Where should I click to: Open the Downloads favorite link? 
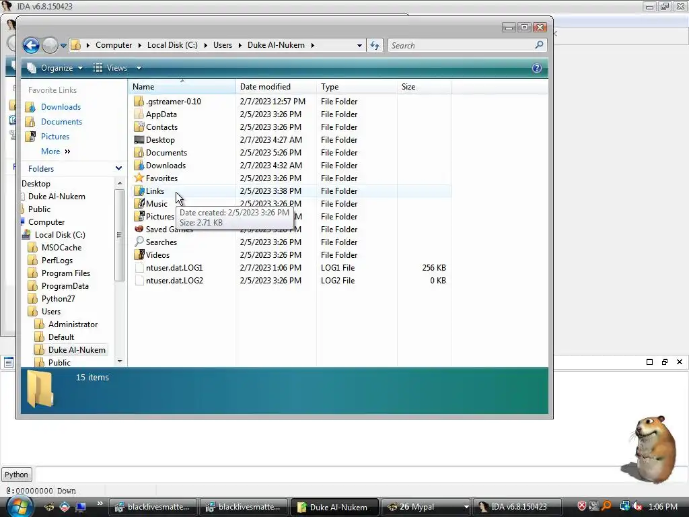coord(61,107)
